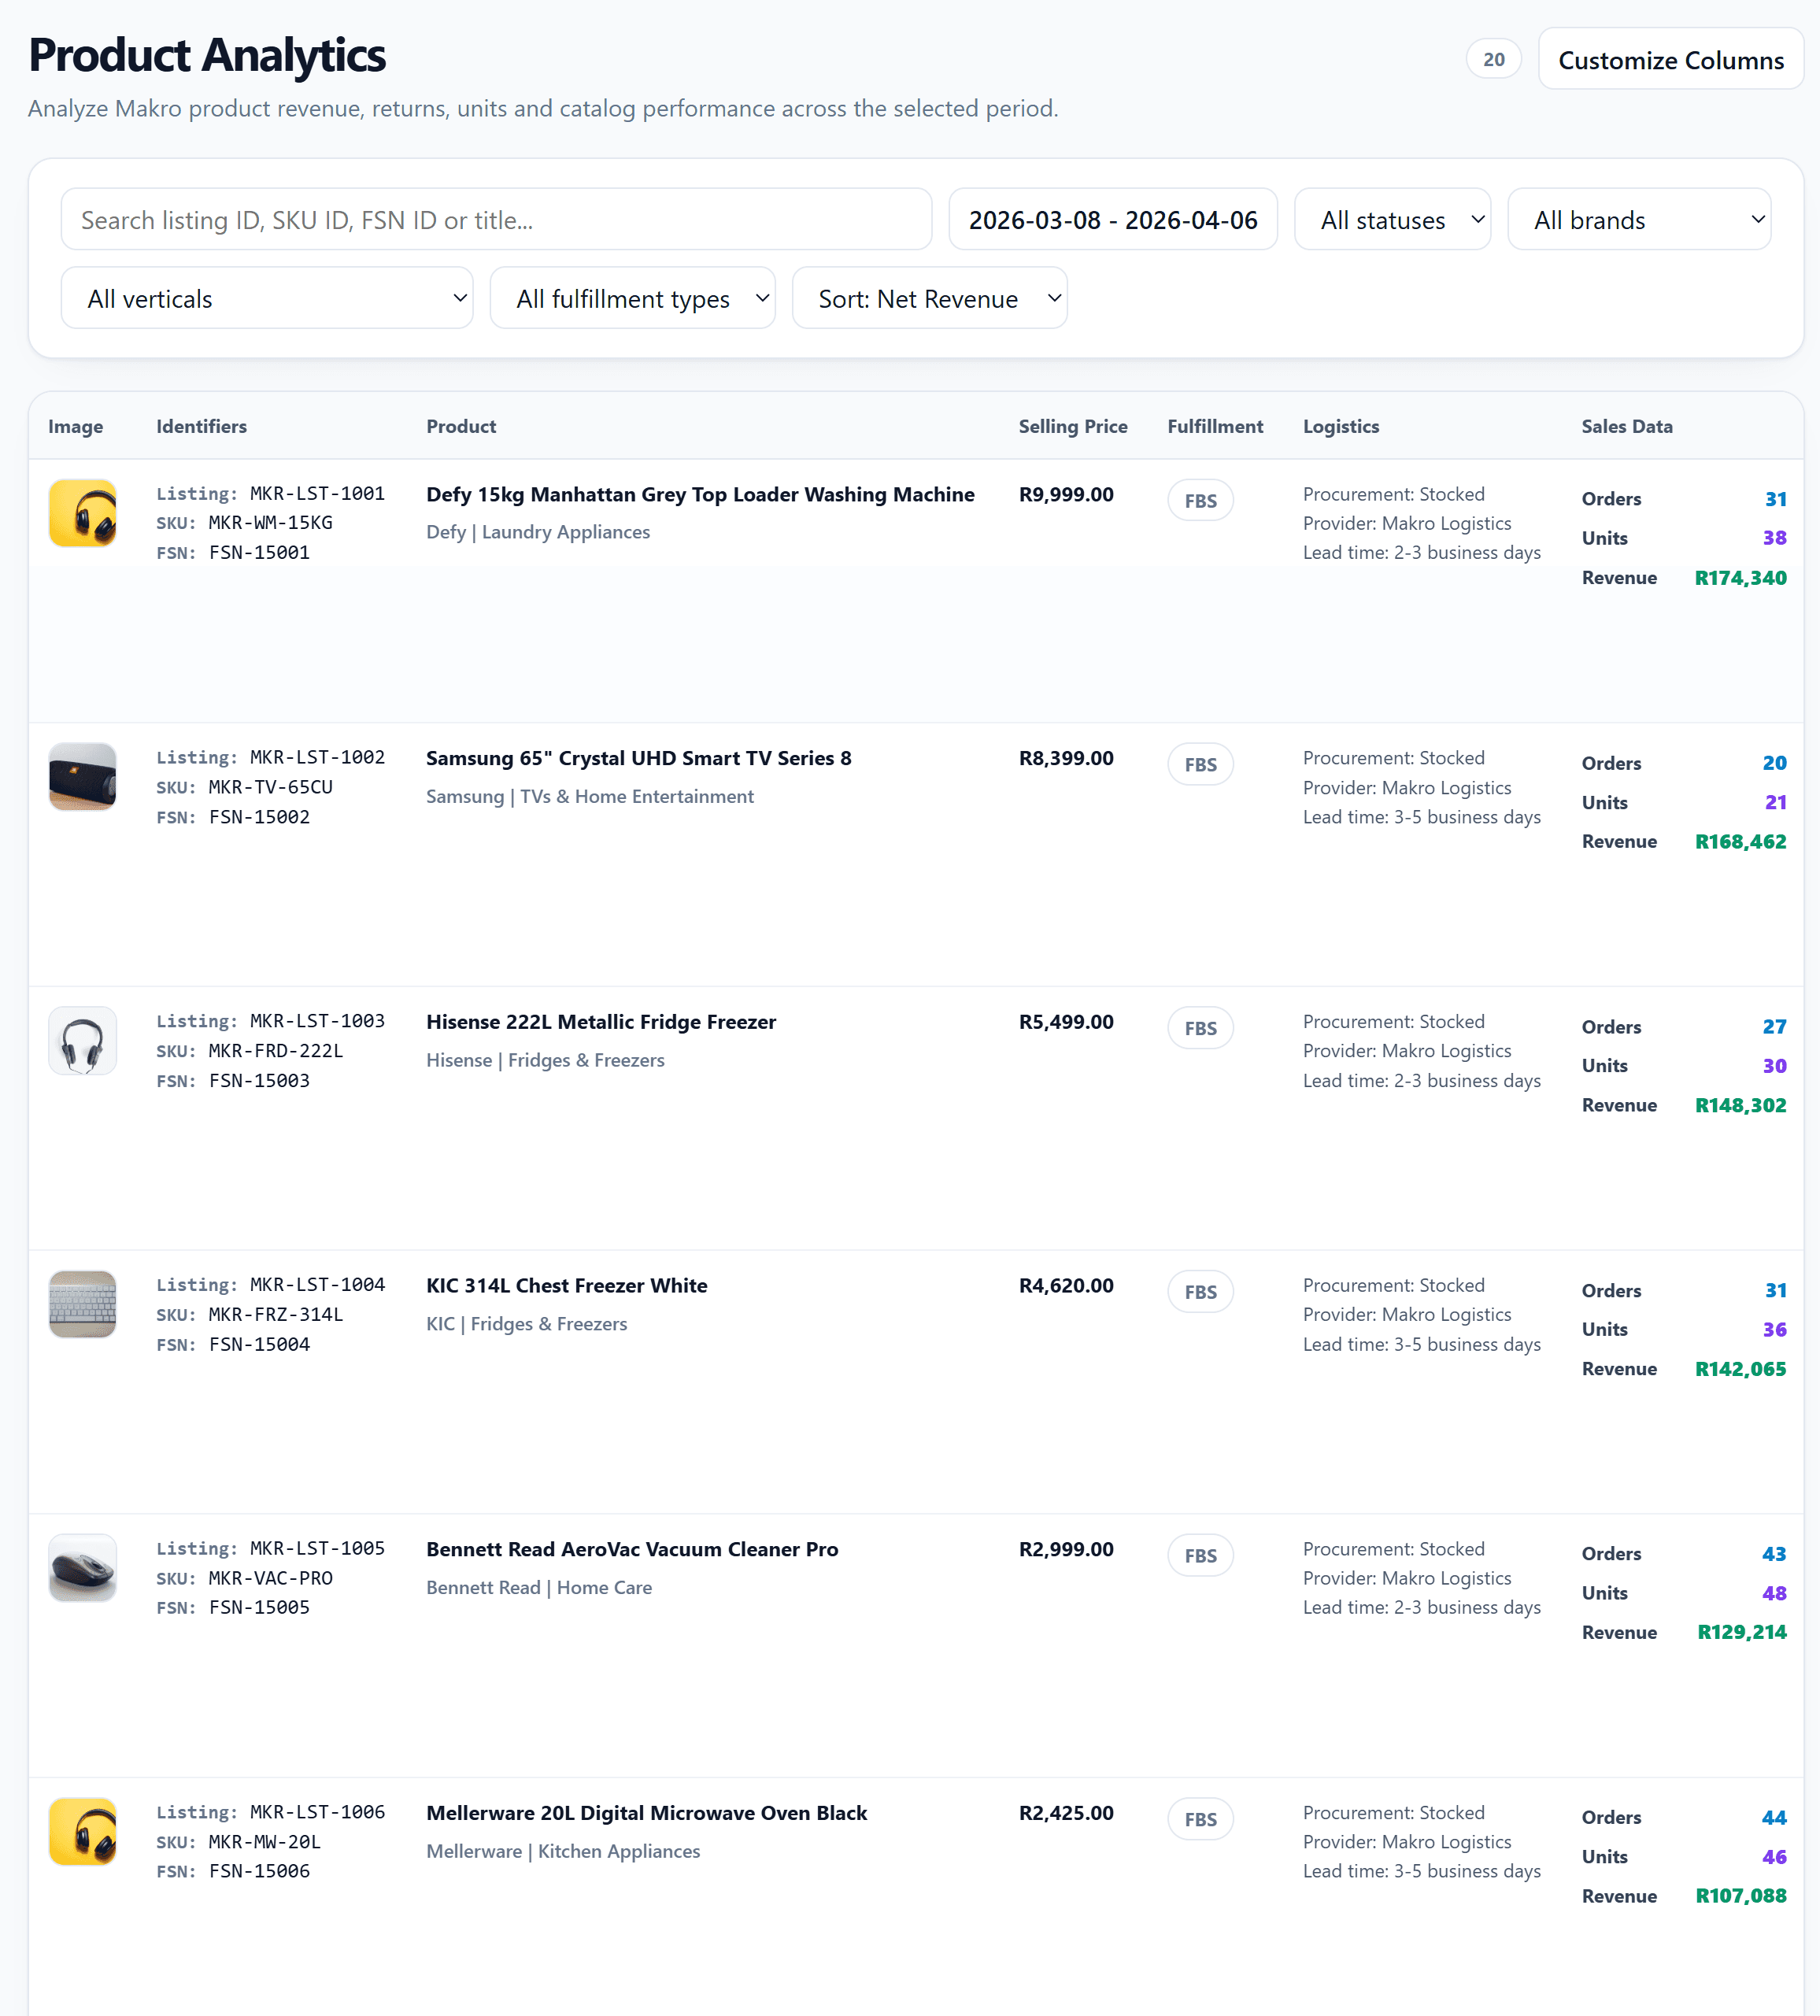Change sorting via Sort: Net Revenue dropdown
This screenshot has height=2016, width=1820.
coord(929,297)
